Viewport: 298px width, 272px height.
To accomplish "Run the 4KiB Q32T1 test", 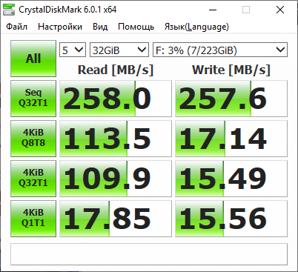I will coord(33,179).
